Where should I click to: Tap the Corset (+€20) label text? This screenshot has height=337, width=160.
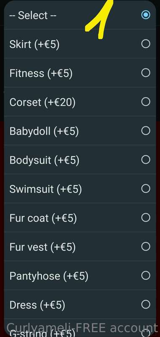pyautogui.click(x=42, y=102)
